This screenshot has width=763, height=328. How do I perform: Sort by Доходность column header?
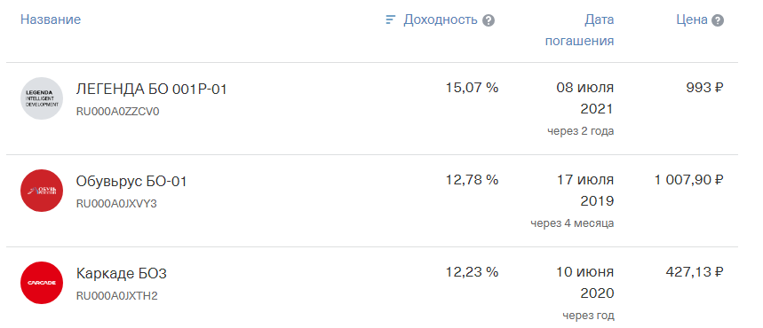[x=441, y=20]
